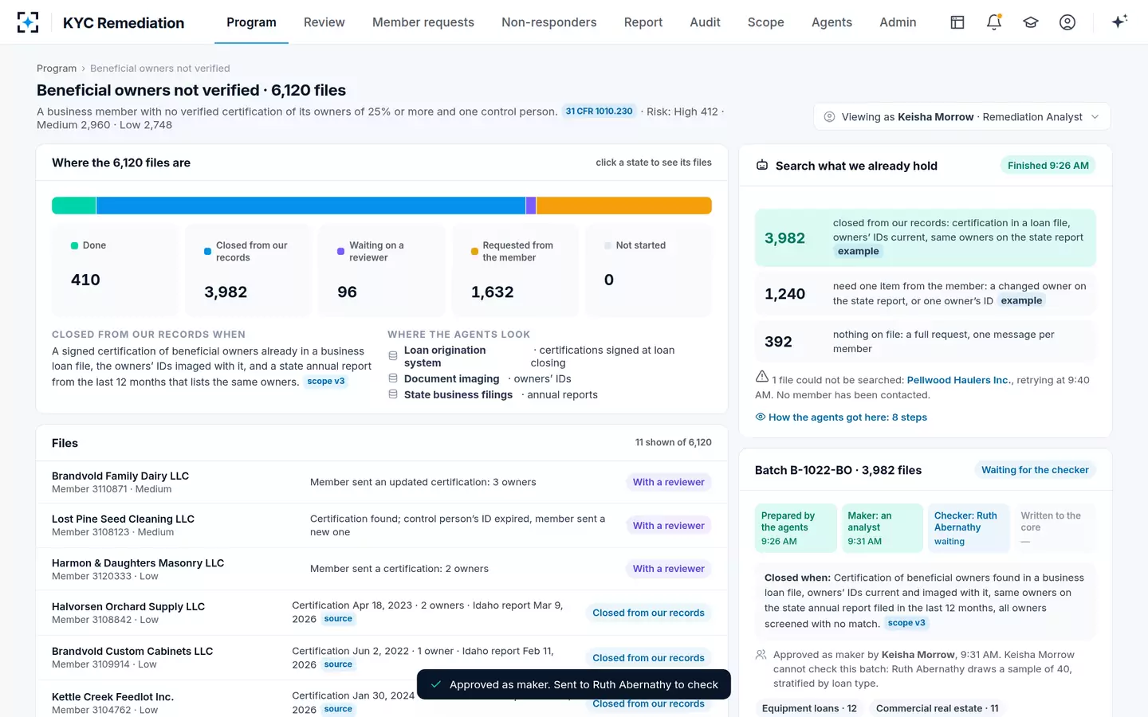Select the Done state card showing 410
Screen dimensions: 1148x717
[115, 270]
